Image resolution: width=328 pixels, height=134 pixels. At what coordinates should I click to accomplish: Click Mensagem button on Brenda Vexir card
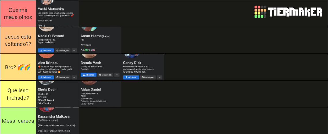tap(105, 75)
